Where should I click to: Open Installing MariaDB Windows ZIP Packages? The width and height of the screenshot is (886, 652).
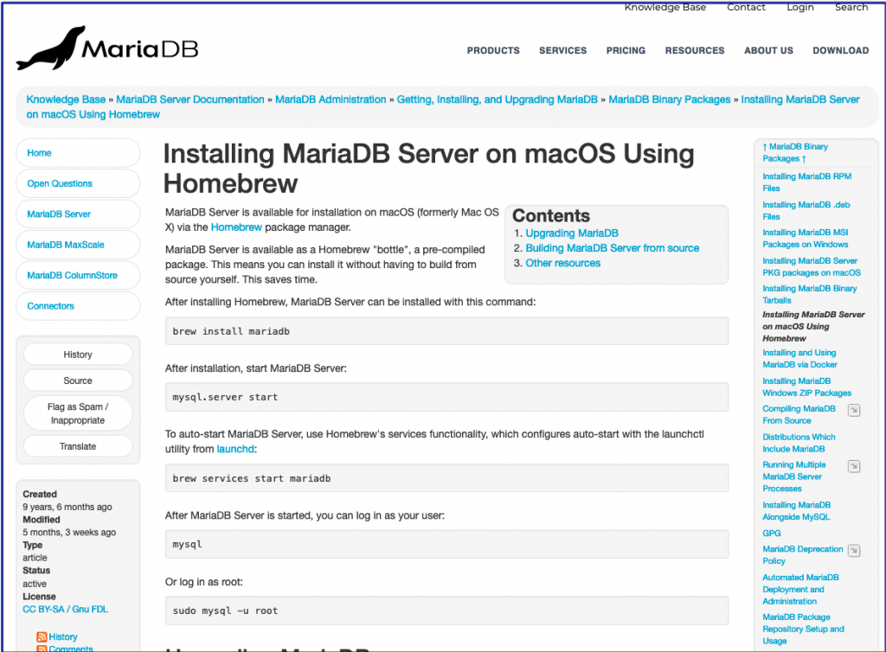point(806,387)
